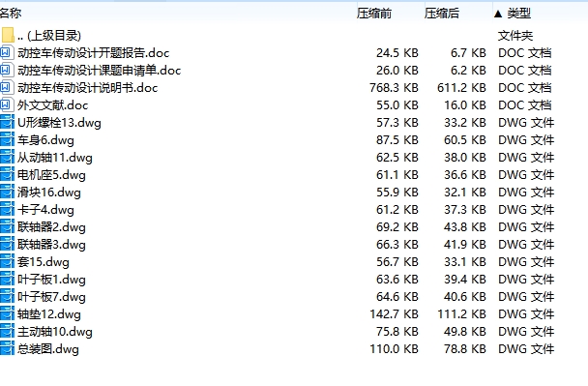Click DWG icon of 总装图.dwg
Image resolution: width=588 pixels, height=386 pixels.
7,349
